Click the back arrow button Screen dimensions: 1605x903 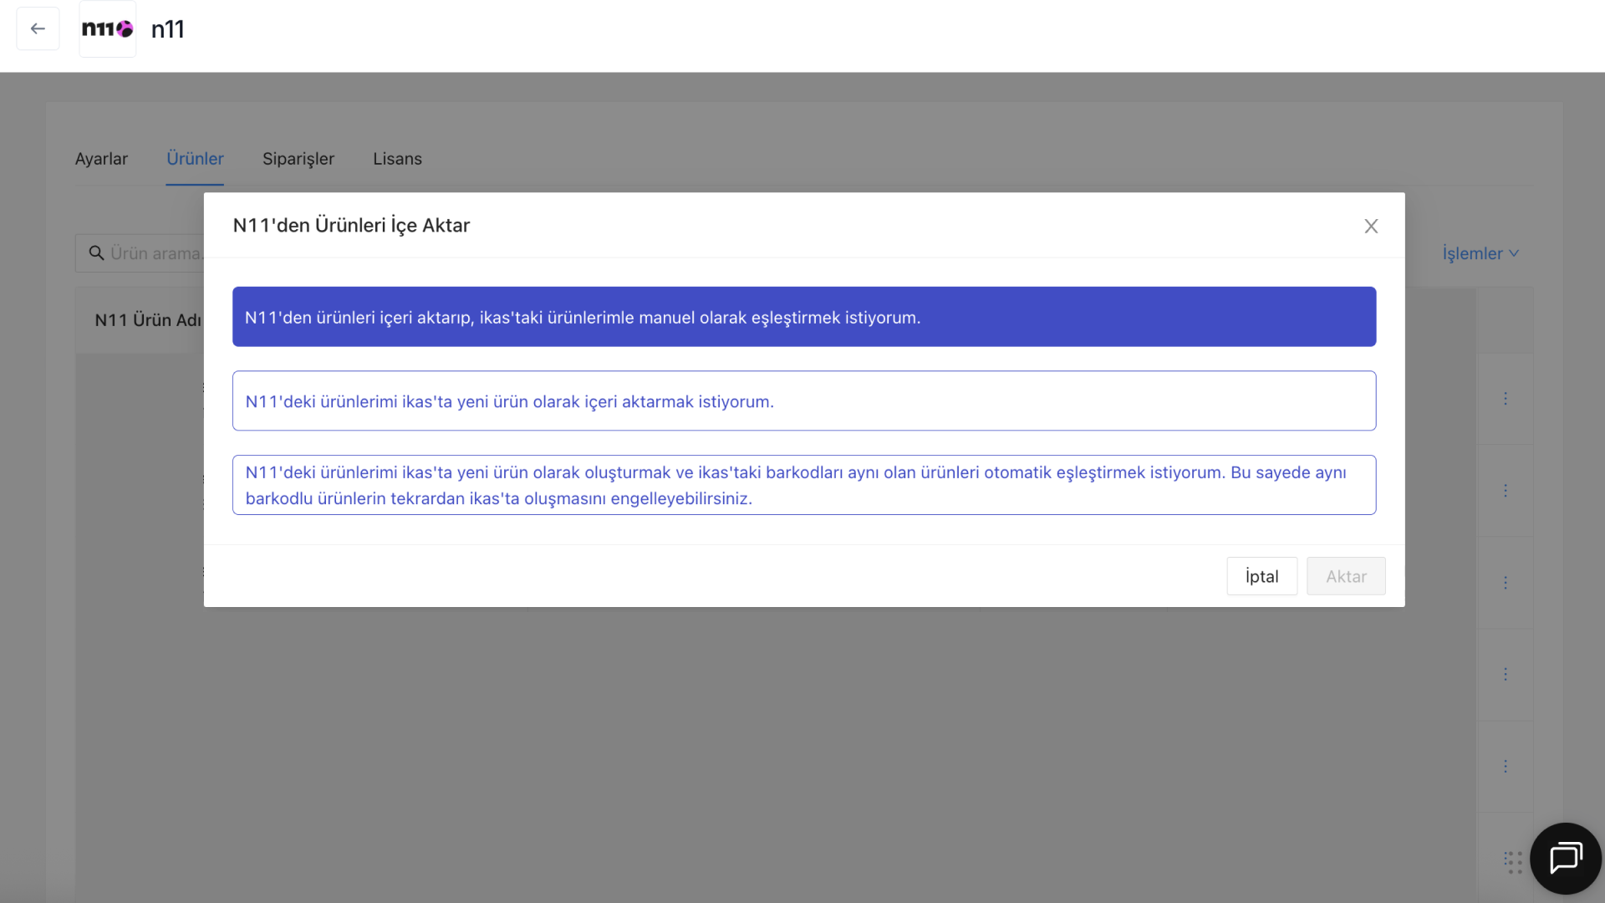[38, 28]
